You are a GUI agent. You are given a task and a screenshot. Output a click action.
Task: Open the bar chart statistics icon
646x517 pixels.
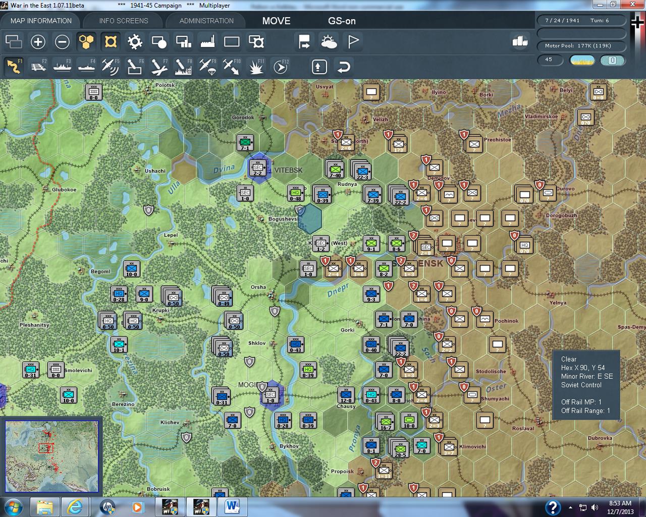point(519,41)
